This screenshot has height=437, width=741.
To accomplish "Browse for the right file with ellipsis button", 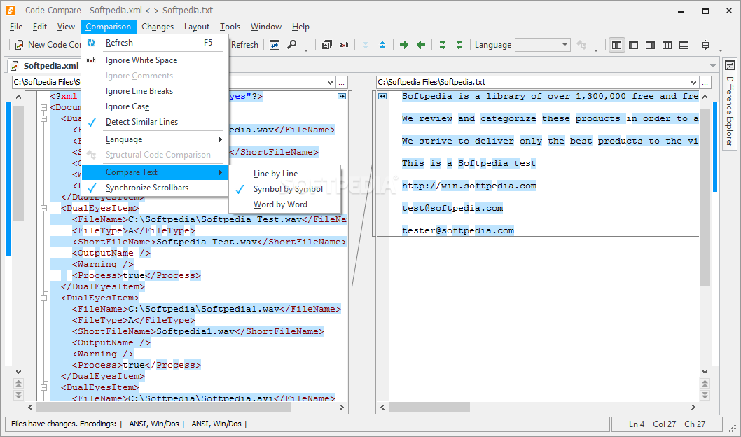I will (705, 82).
